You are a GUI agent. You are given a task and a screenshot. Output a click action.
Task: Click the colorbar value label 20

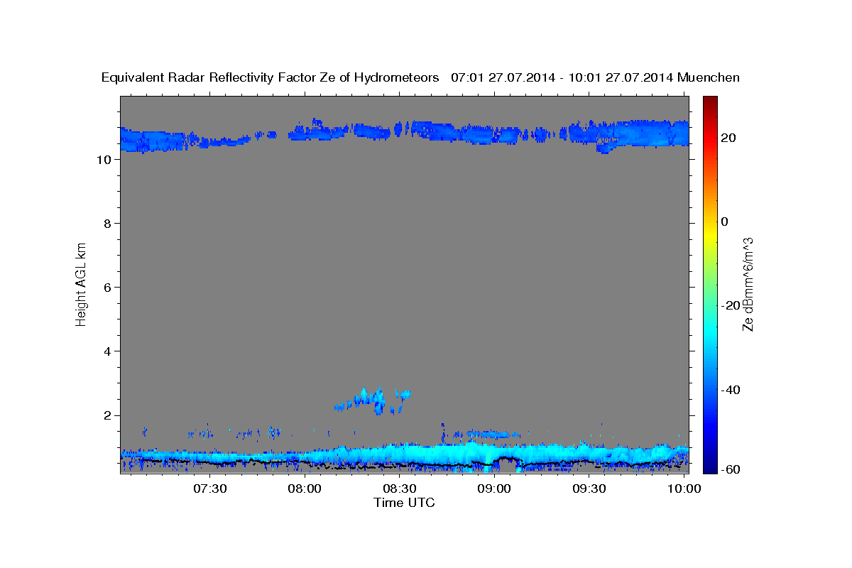(x=728, y=138)
